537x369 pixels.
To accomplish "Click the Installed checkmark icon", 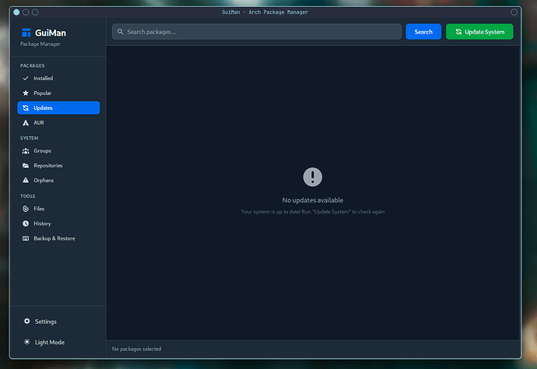I will click(x=26, y=79).
